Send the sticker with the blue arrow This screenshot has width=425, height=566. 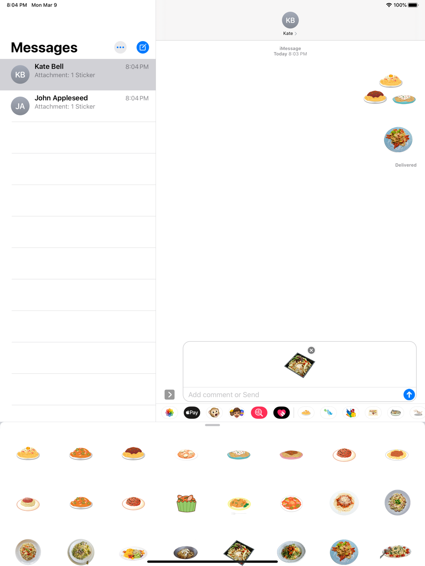point(409,395)
